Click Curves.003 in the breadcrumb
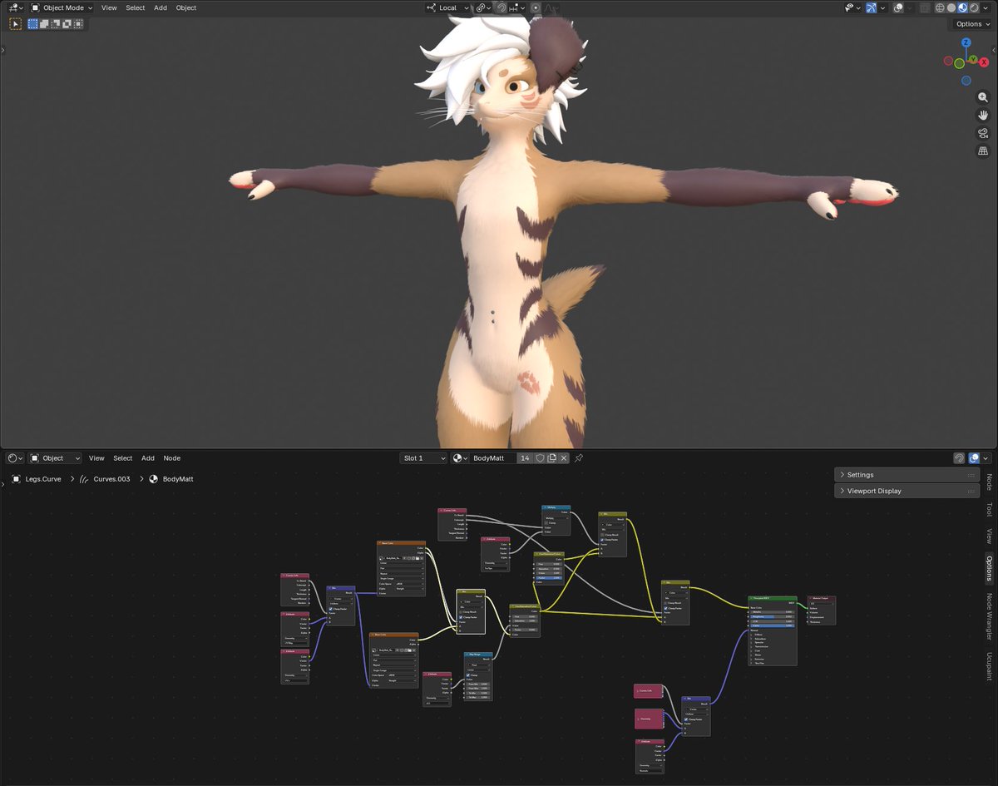The image size is (998, 786). pos(111,479)
